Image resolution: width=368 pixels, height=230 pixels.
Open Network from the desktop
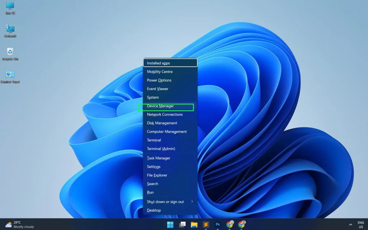coord(10,30)
